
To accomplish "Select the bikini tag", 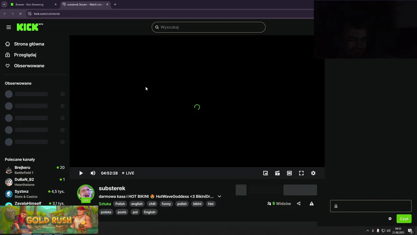I will [197, 204].
